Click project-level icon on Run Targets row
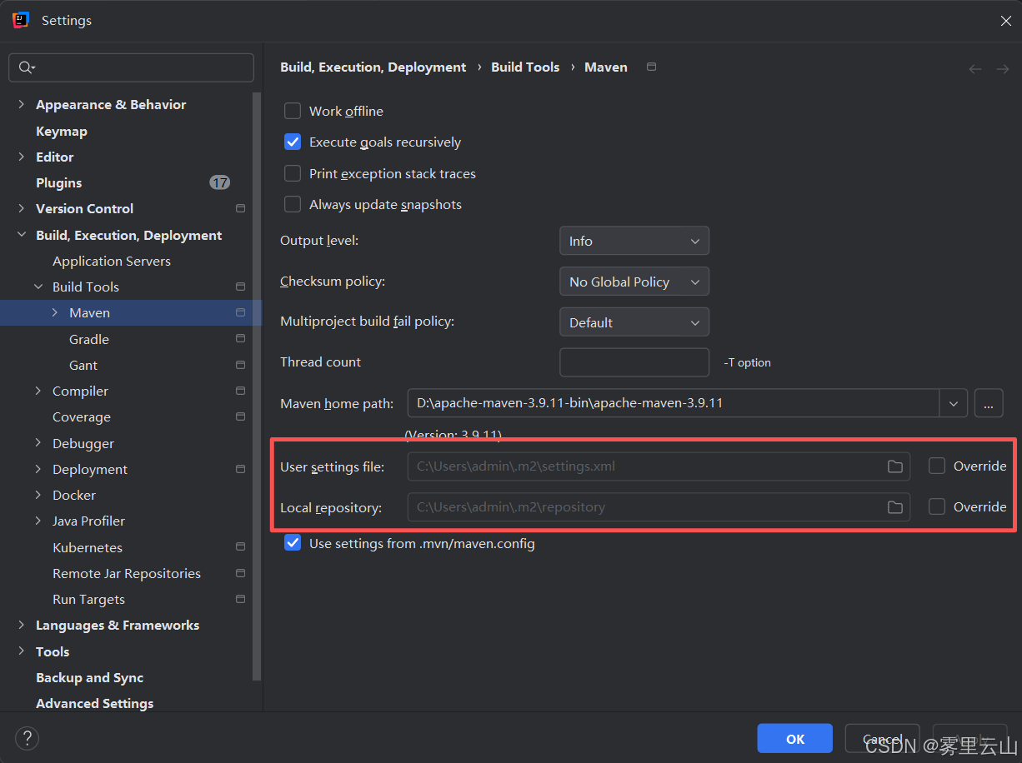Image resolution: width=1022 pixels, height=763 pixels. coord(241,599)
